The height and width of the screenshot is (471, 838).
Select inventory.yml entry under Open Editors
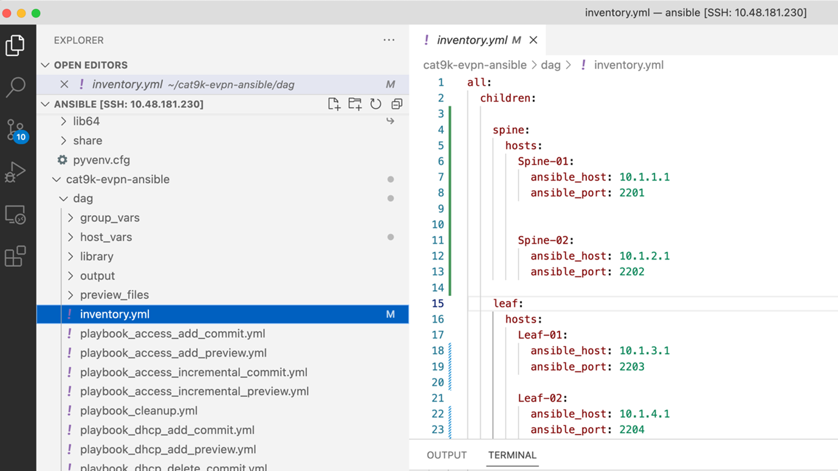(222, 84)
